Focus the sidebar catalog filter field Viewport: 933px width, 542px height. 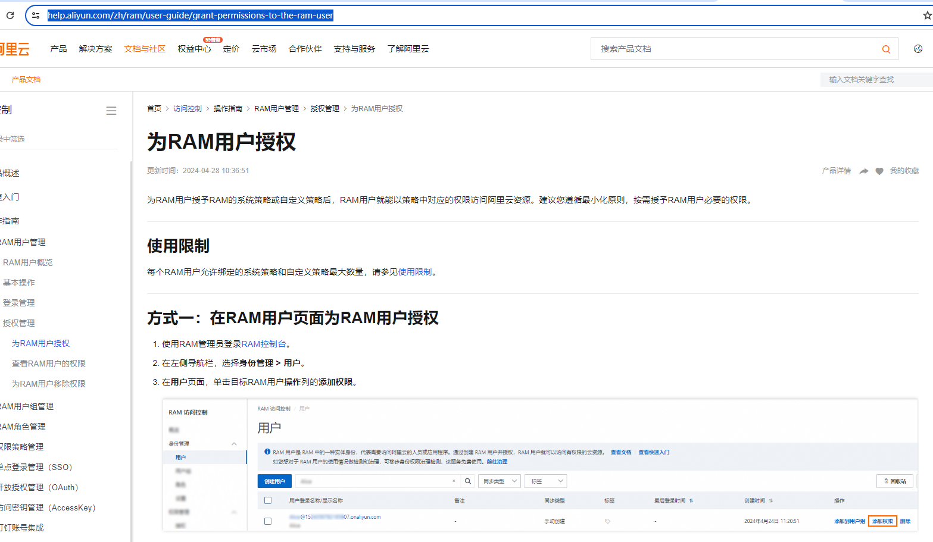58,139
